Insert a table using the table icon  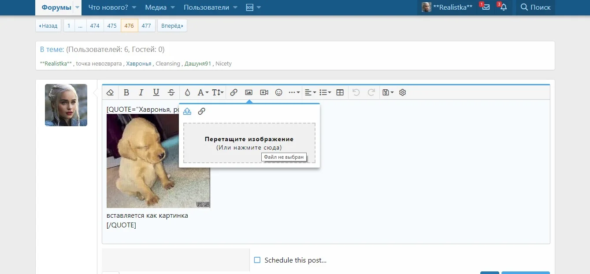click(339, 92)
